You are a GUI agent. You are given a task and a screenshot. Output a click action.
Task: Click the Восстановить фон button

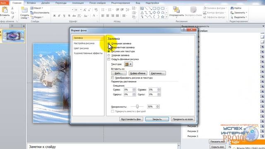(131, 119)
